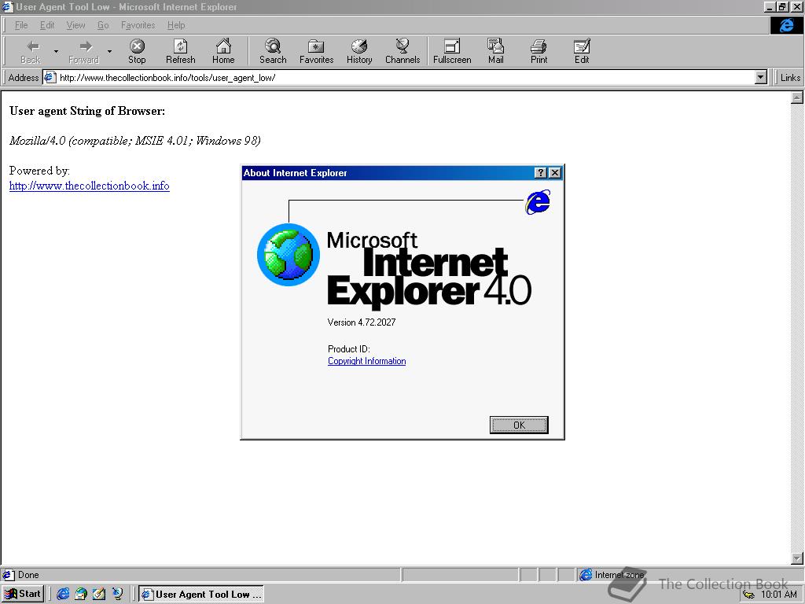
Task: Open the File menu
Action: tap(21, 25)
